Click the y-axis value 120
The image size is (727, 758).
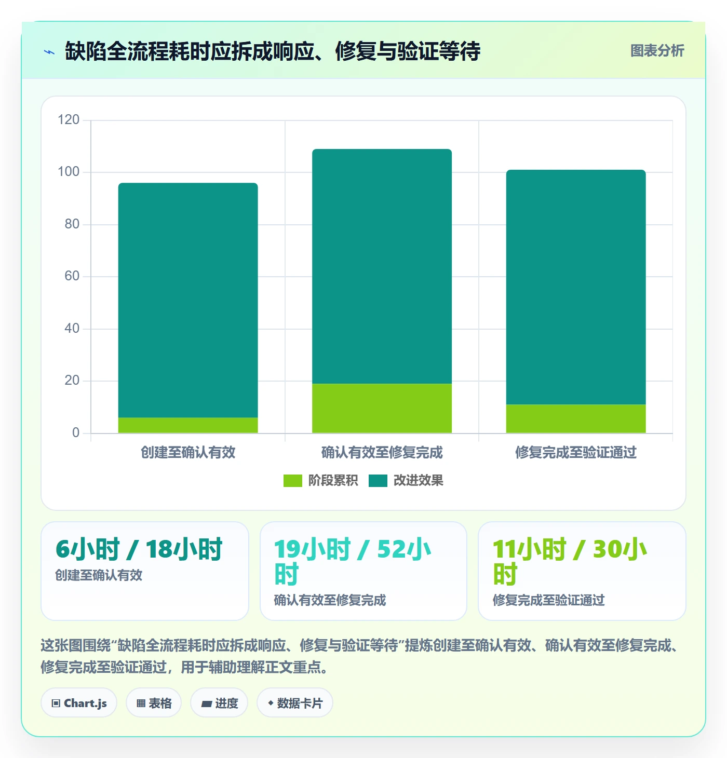[69, 120]
